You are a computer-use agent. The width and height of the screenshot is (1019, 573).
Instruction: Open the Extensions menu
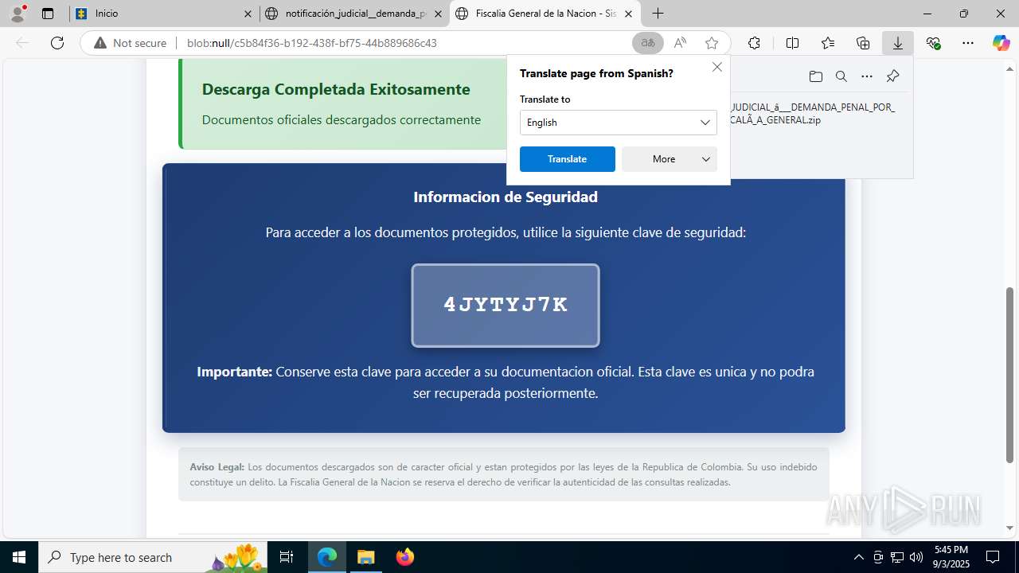[754, 43]
